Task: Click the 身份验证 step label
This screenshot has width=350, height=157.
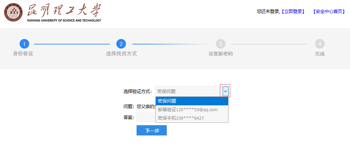Action: click(23, 54)
